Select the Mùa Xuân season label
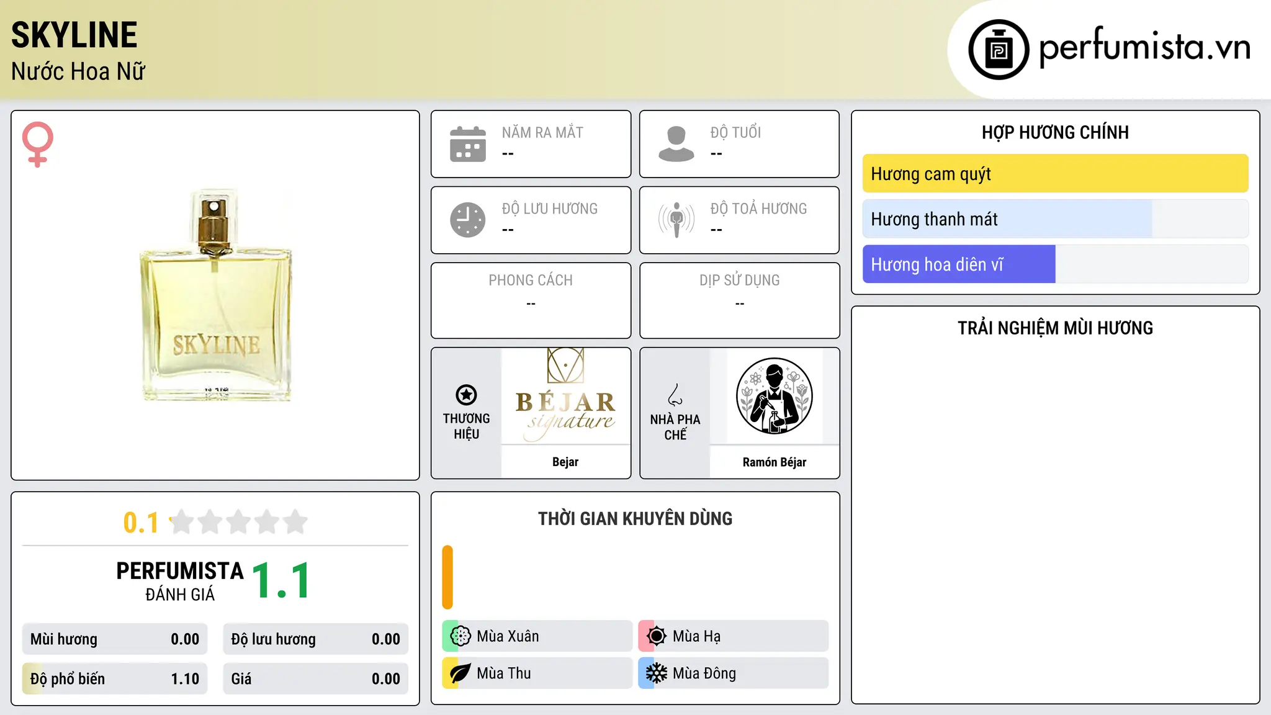 pyautogui.click(x=508, y=636)
